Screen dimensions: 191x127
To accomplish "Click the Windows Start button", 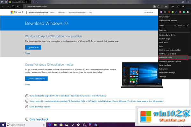I will tap(3, 125).
